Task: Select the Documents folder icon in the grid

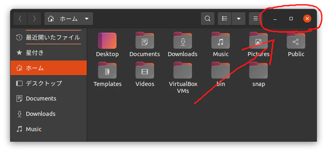Action: [x=145, y=40]
